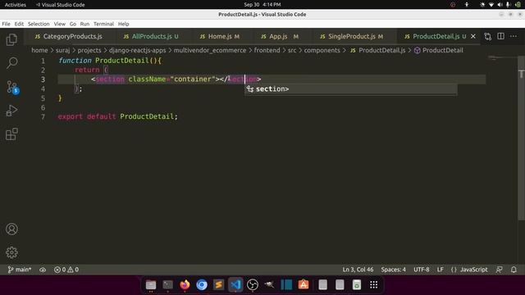Open Ubuntu Software from dock
This screenshot has height=295, width=525.
[x=304, y=284]
